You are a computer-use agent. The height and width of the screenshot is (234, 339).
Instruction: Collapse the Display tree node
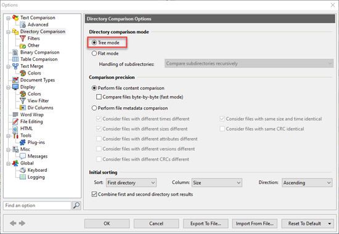pos(8,87)
